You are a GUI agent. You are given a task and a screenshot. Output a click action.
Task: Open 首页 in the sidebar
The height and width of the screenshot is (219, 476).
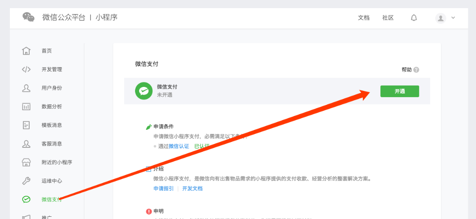[x=47, y=51]
